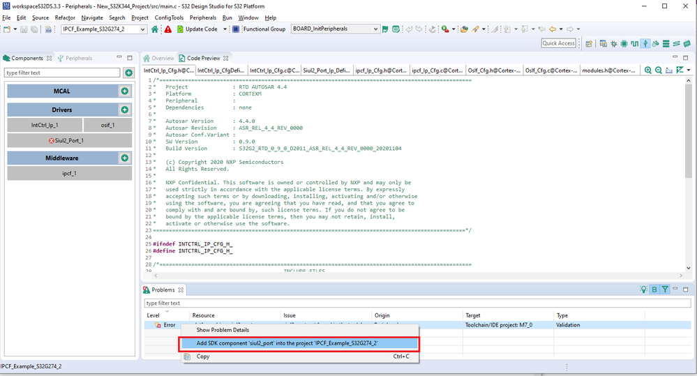Select the Siul2_Port_1 component with error
Viewport: 697px width, 376px height.
tap(69, 140)
